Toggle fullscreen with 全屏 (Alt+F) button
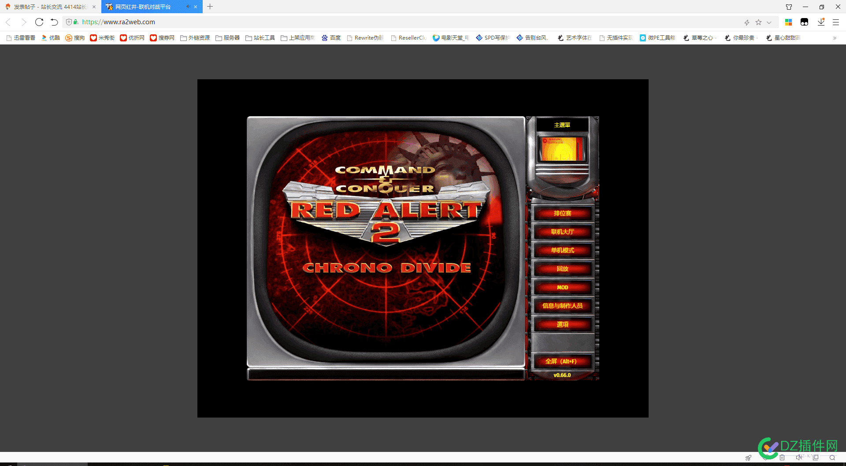 tap(562, 361)
